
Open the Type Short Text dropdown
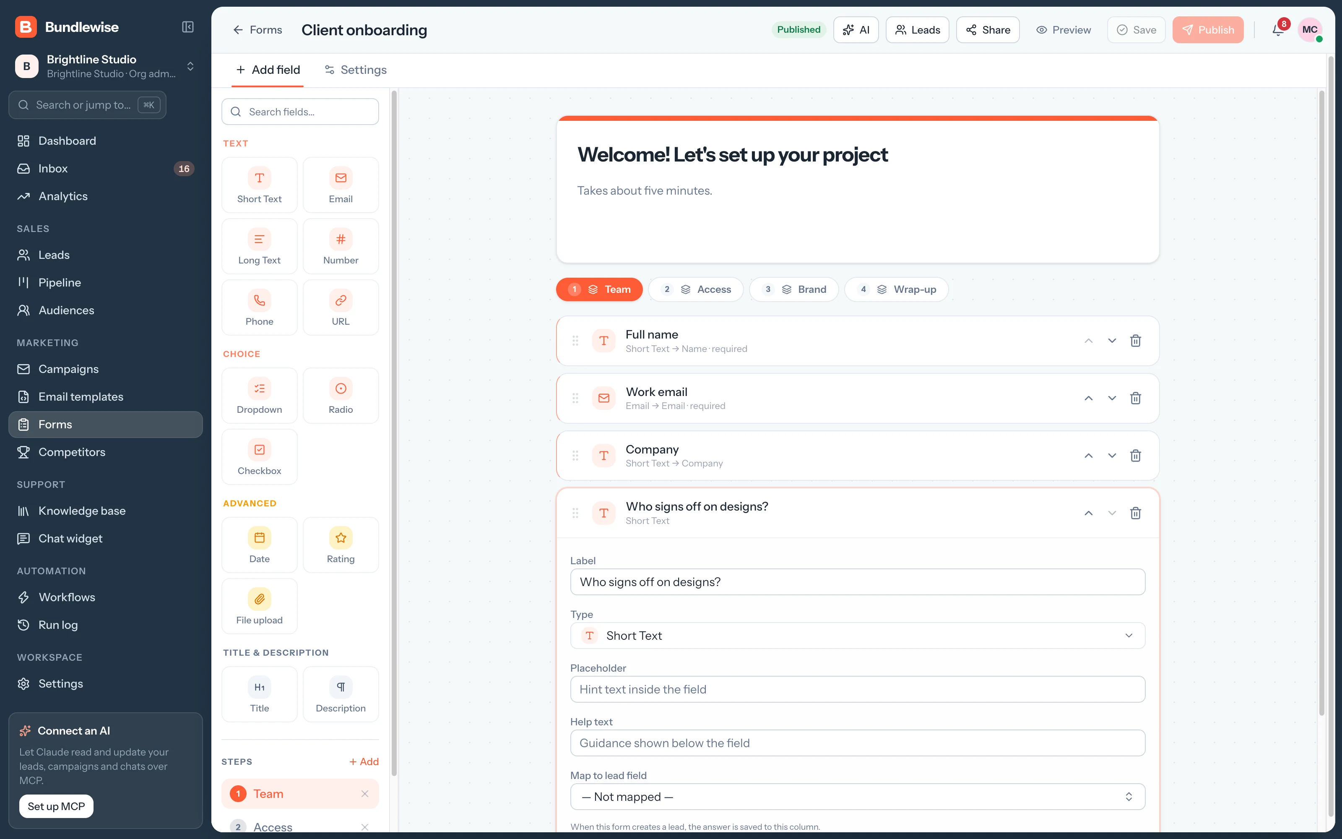pyautogui.click(x=857, y=636)
